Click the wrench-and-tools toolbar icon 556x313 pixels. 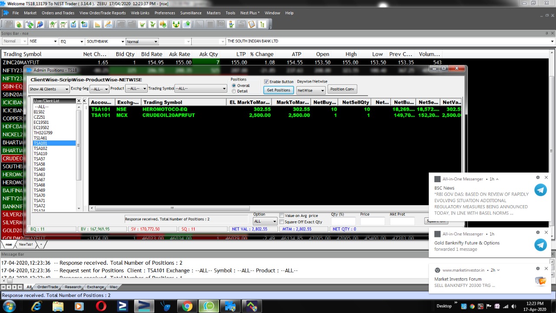point(29,25)
